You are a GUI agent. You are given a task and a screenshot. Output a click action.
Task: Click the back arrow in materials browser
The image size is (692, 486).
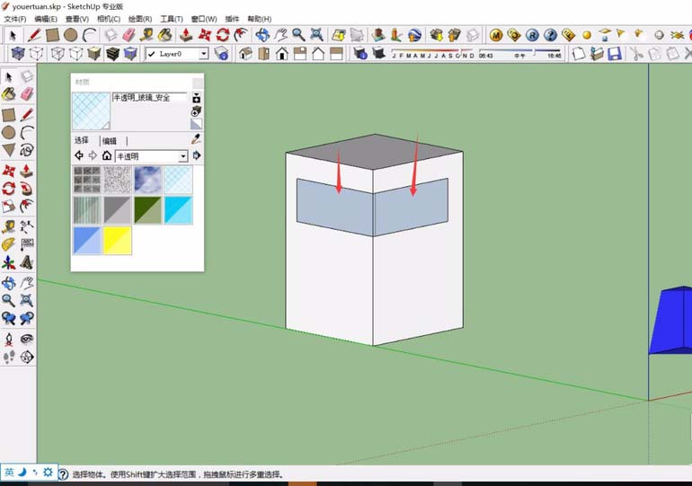coord(78,156)
